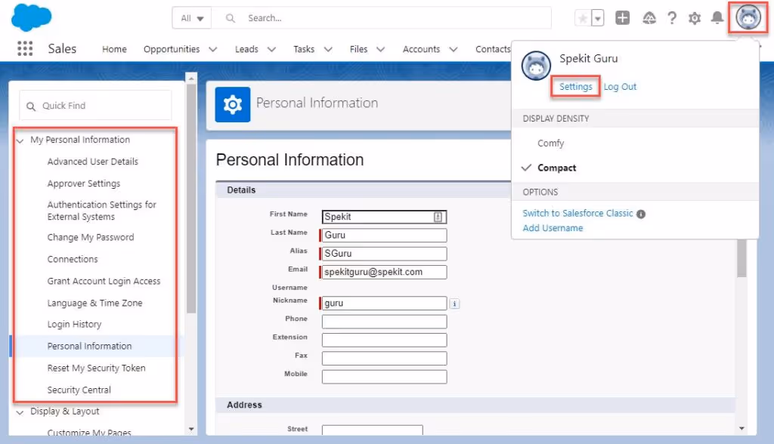Open the favorites list dropdown arrow
Screen dimensions: 774x444
point(597,18)
